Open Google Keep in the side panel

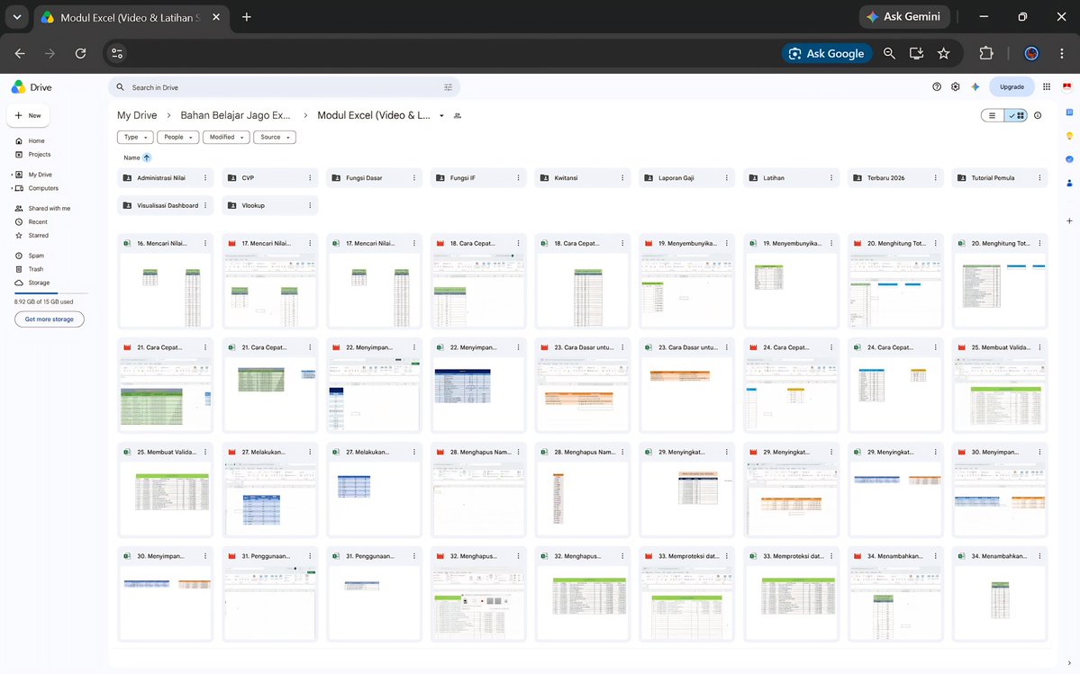1069,136
